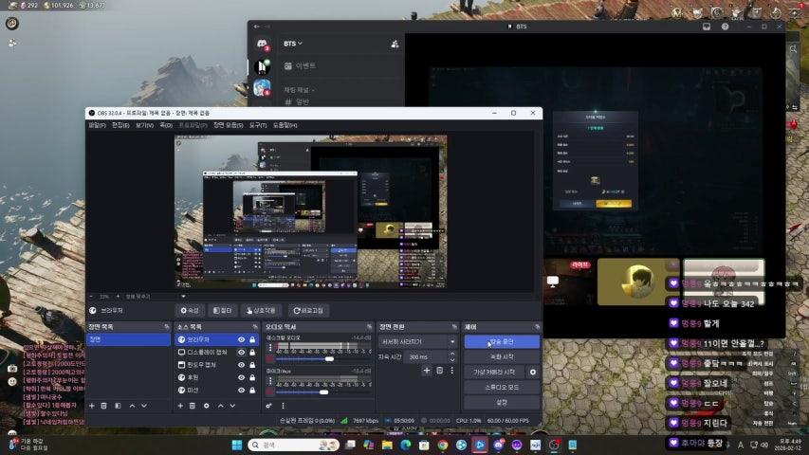
Task: Adjust the Mic/Aux volume slider
Action: (x=323, y=392)
